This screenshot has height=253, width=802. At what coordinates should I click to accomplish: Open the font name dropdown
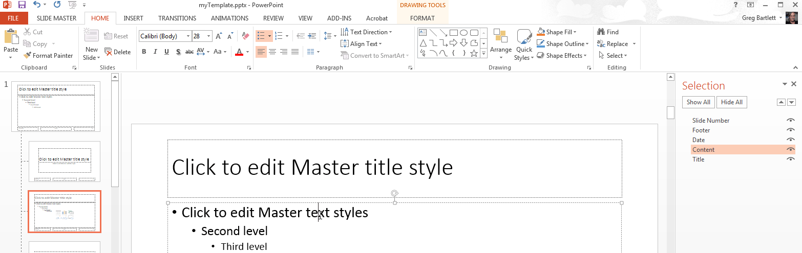188,36
